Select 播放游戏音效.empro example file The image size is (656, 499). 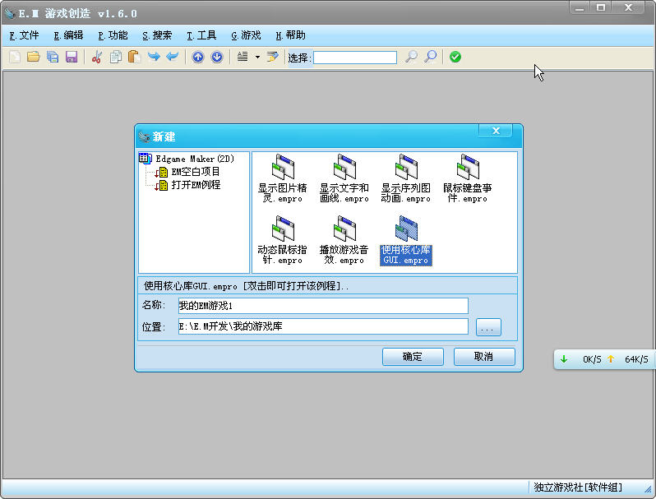[344, 240]
